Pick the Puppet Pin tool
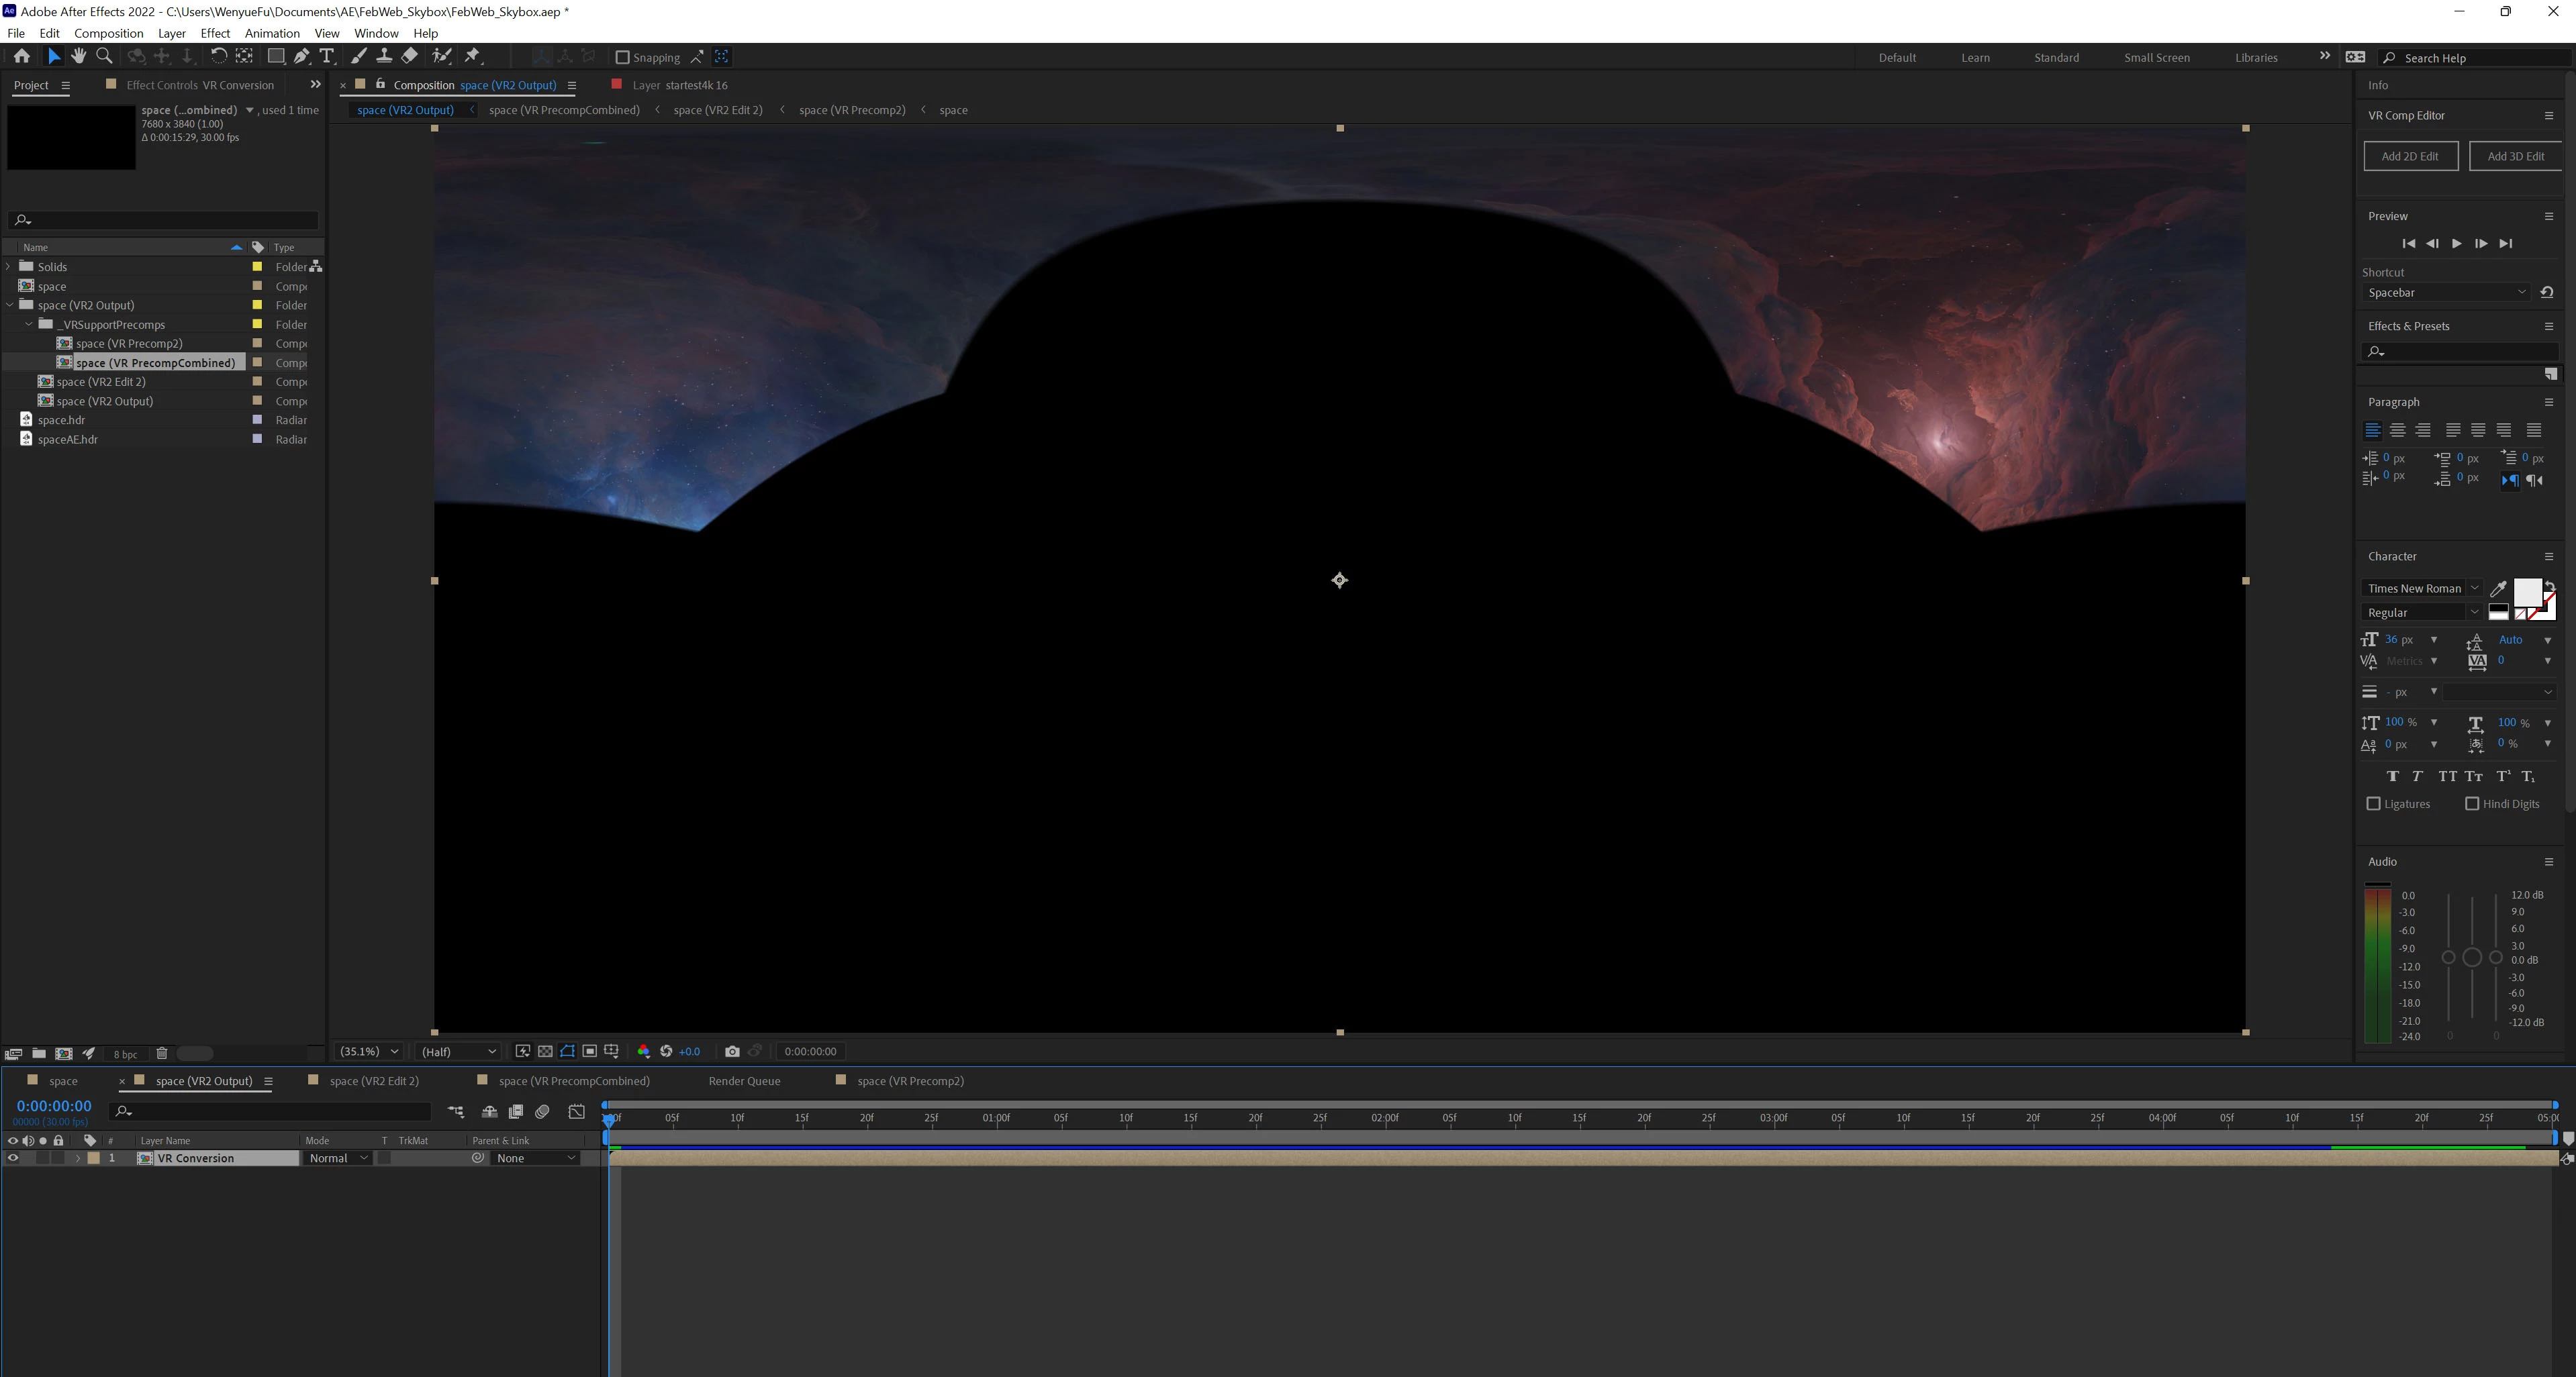The width and height of the screenshot is (2576, 1377). click(473, 57)
